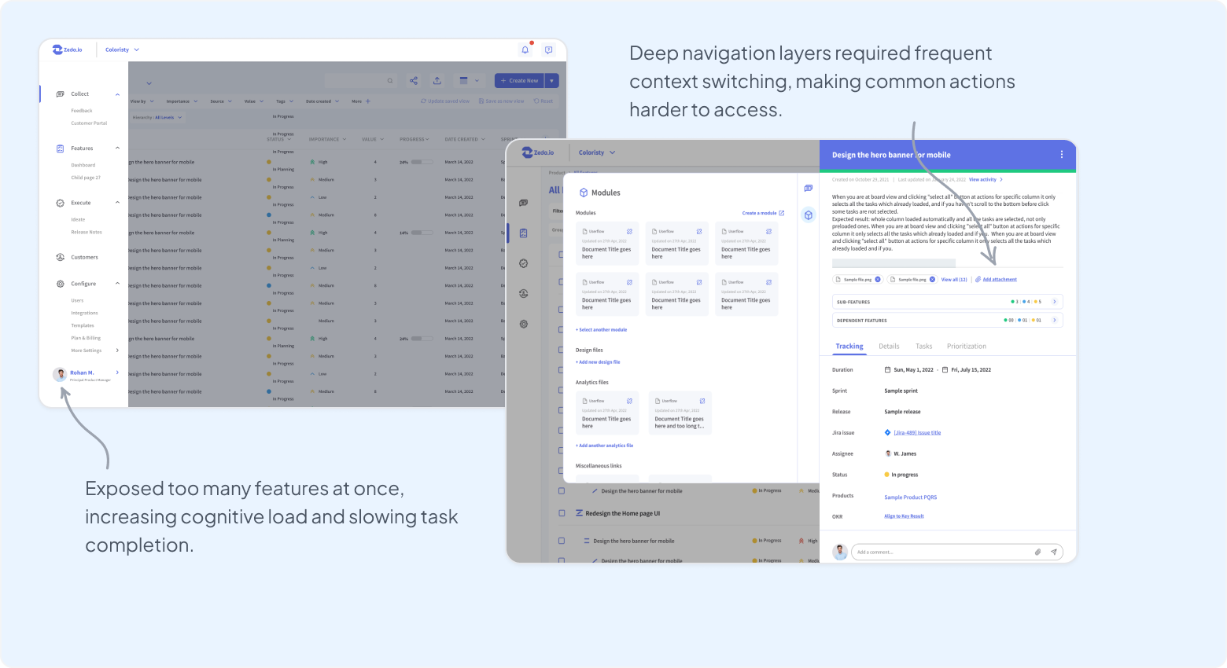Click the Execute icon in expanded sidebar
Viewport: 1227px width, 668px height.
coord(61,203)
